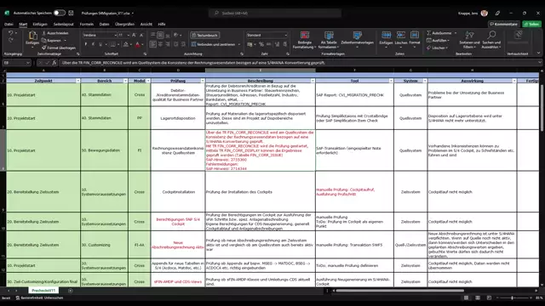Click the green Teilen button
The height and width of the screenshot is (306, 545).
coord(531,24)
